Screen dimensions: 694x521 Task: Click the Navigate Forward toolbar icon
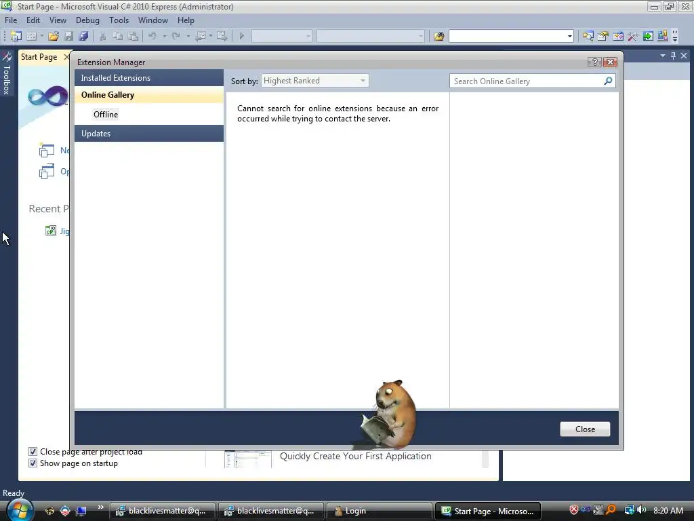tap(222, 36)
